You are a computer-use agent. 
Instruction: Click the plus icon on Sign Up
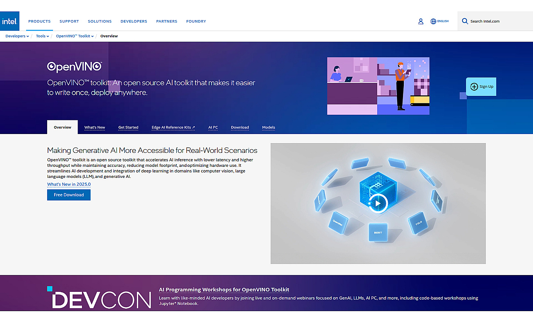point(474,86)
